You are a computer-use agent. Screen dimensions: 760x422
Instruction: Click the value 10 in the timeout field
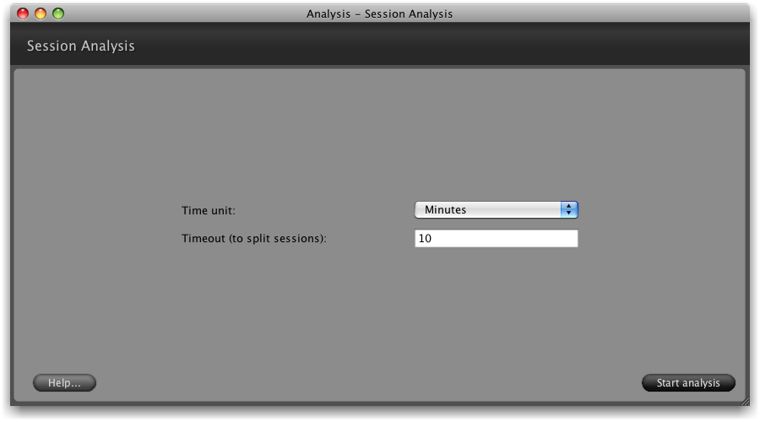[x=426, y=239]
